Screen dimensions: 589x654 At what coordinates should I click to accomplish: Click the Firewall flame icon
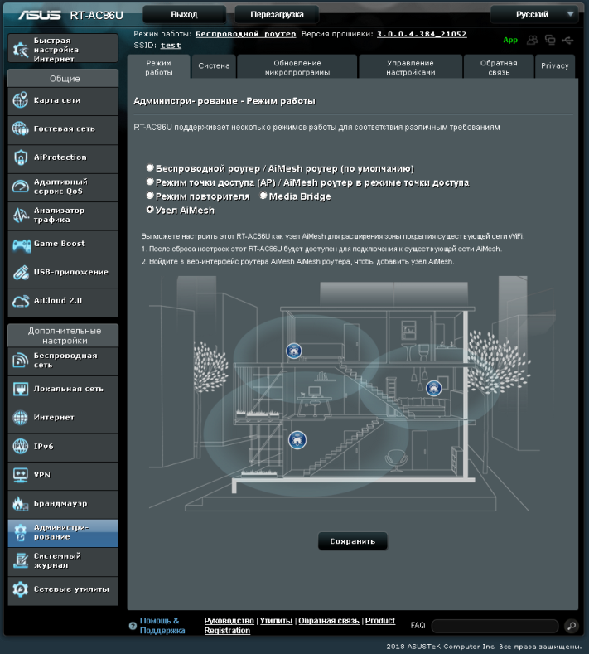[x=20, y=504]
